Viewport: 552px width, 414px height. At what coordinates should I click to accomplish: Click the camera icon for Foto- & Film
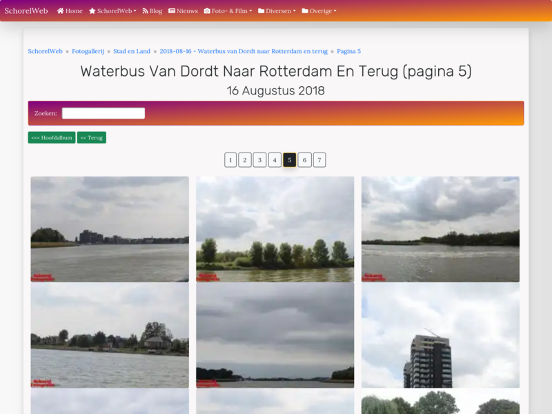[x=207, y=11]
